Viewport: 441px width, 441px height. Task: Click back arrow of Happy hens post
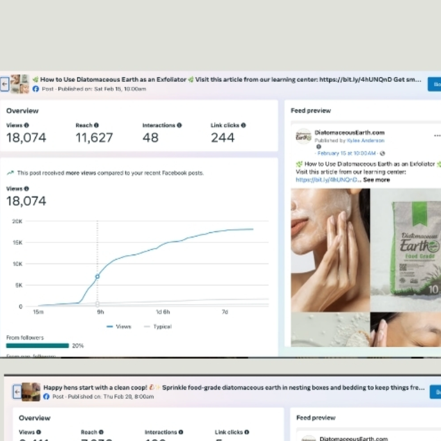coord(17,392)
